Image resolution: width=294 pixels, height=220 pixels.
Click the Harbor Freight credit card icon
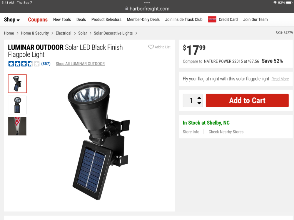pos(212,19)
